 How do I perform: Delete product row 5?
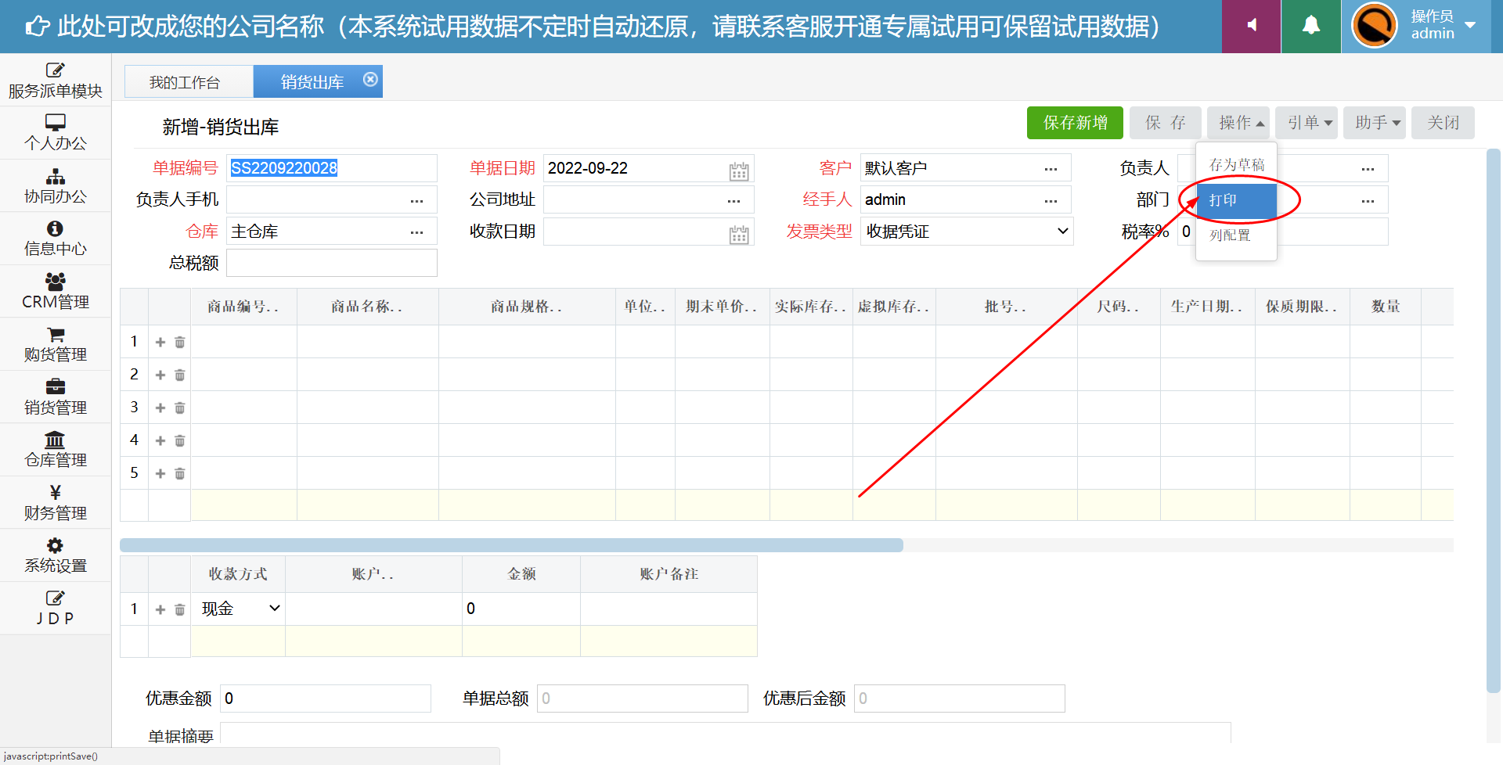[x=179, y=473]
